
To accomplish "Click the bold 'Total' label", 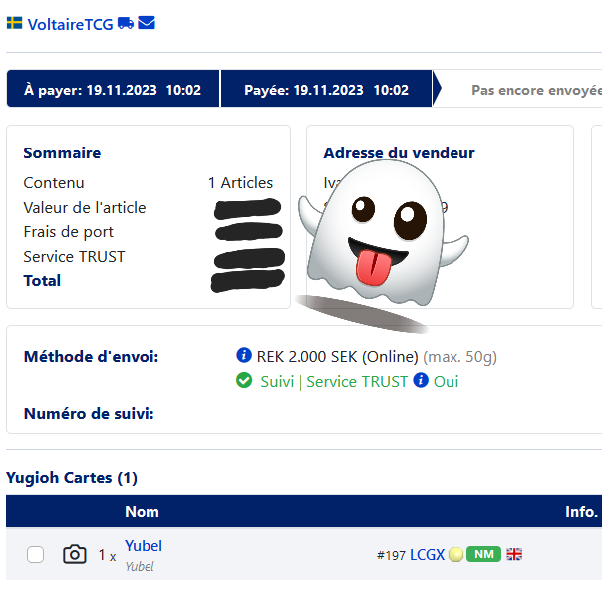I will point(42,281).
